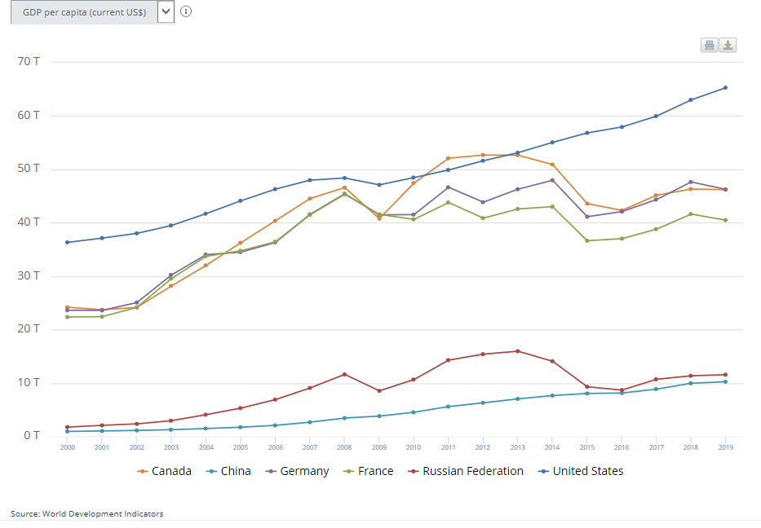
Task: Click the download chart icon
Action: pos(728,46)
